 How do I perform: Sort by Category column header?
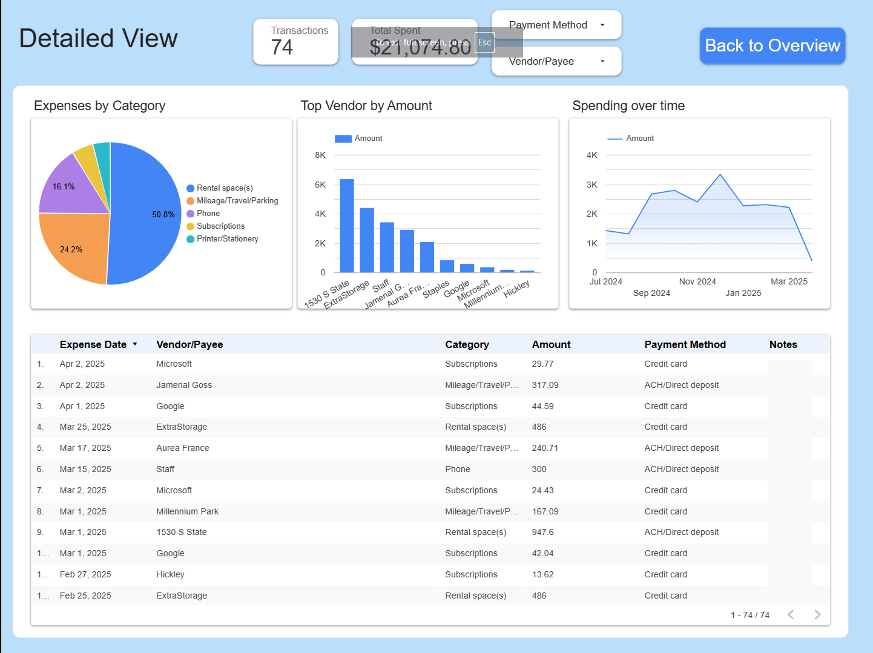[467, 344]
